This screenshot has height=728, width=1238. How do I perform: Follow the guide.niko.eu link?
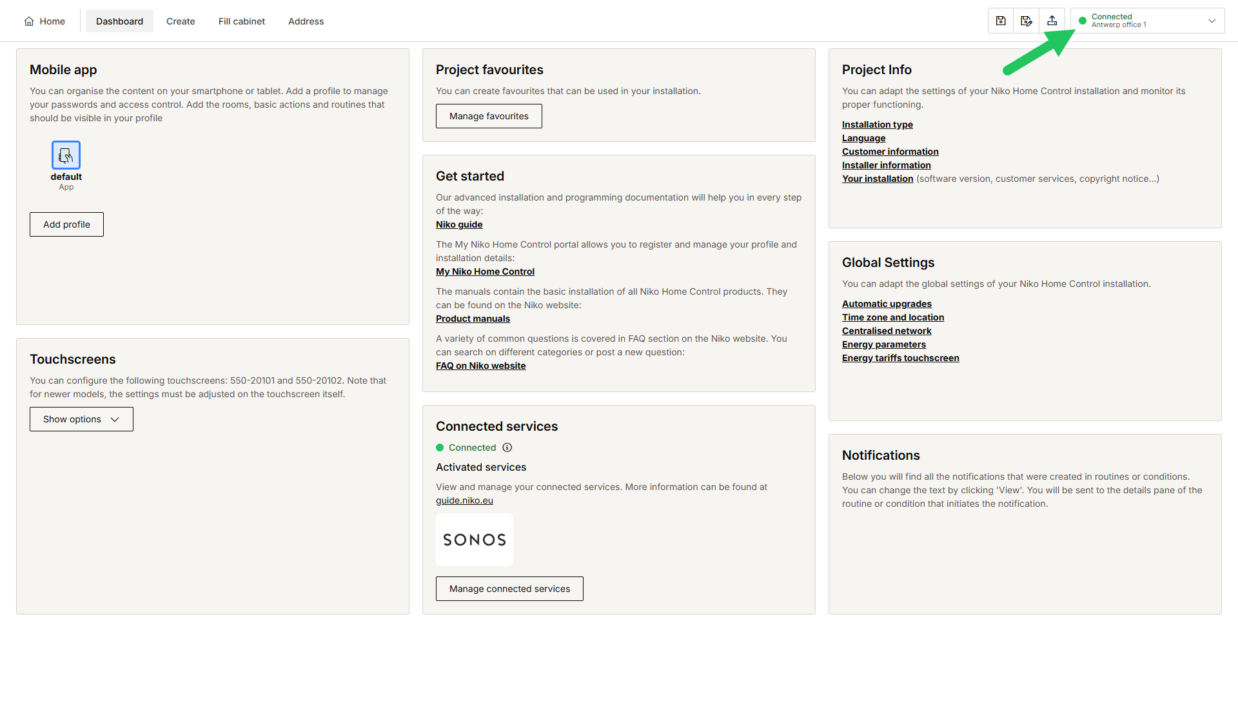click(464, 500)
